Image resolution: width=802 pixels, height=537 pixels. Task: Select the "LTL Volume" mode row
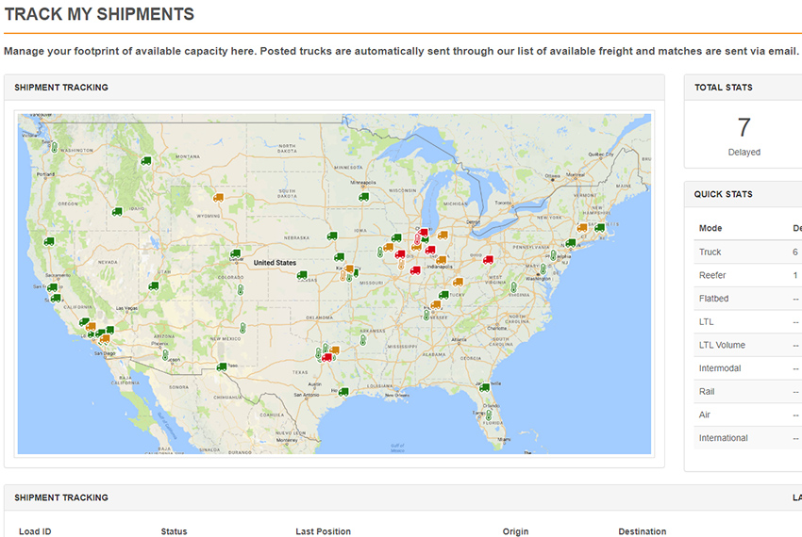[x=748, y=345]
